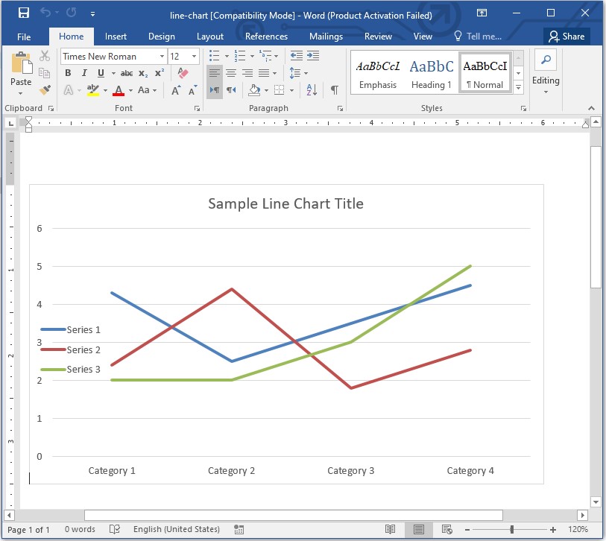Click the Share button
The height and width of the screenshot is (541, 606).
pyautogui.click(x=566, y=36)
